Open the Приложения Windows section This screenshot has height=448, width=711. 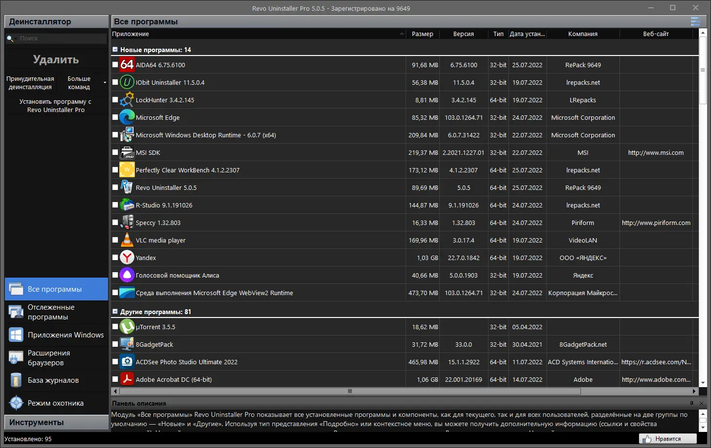[56, 335]
